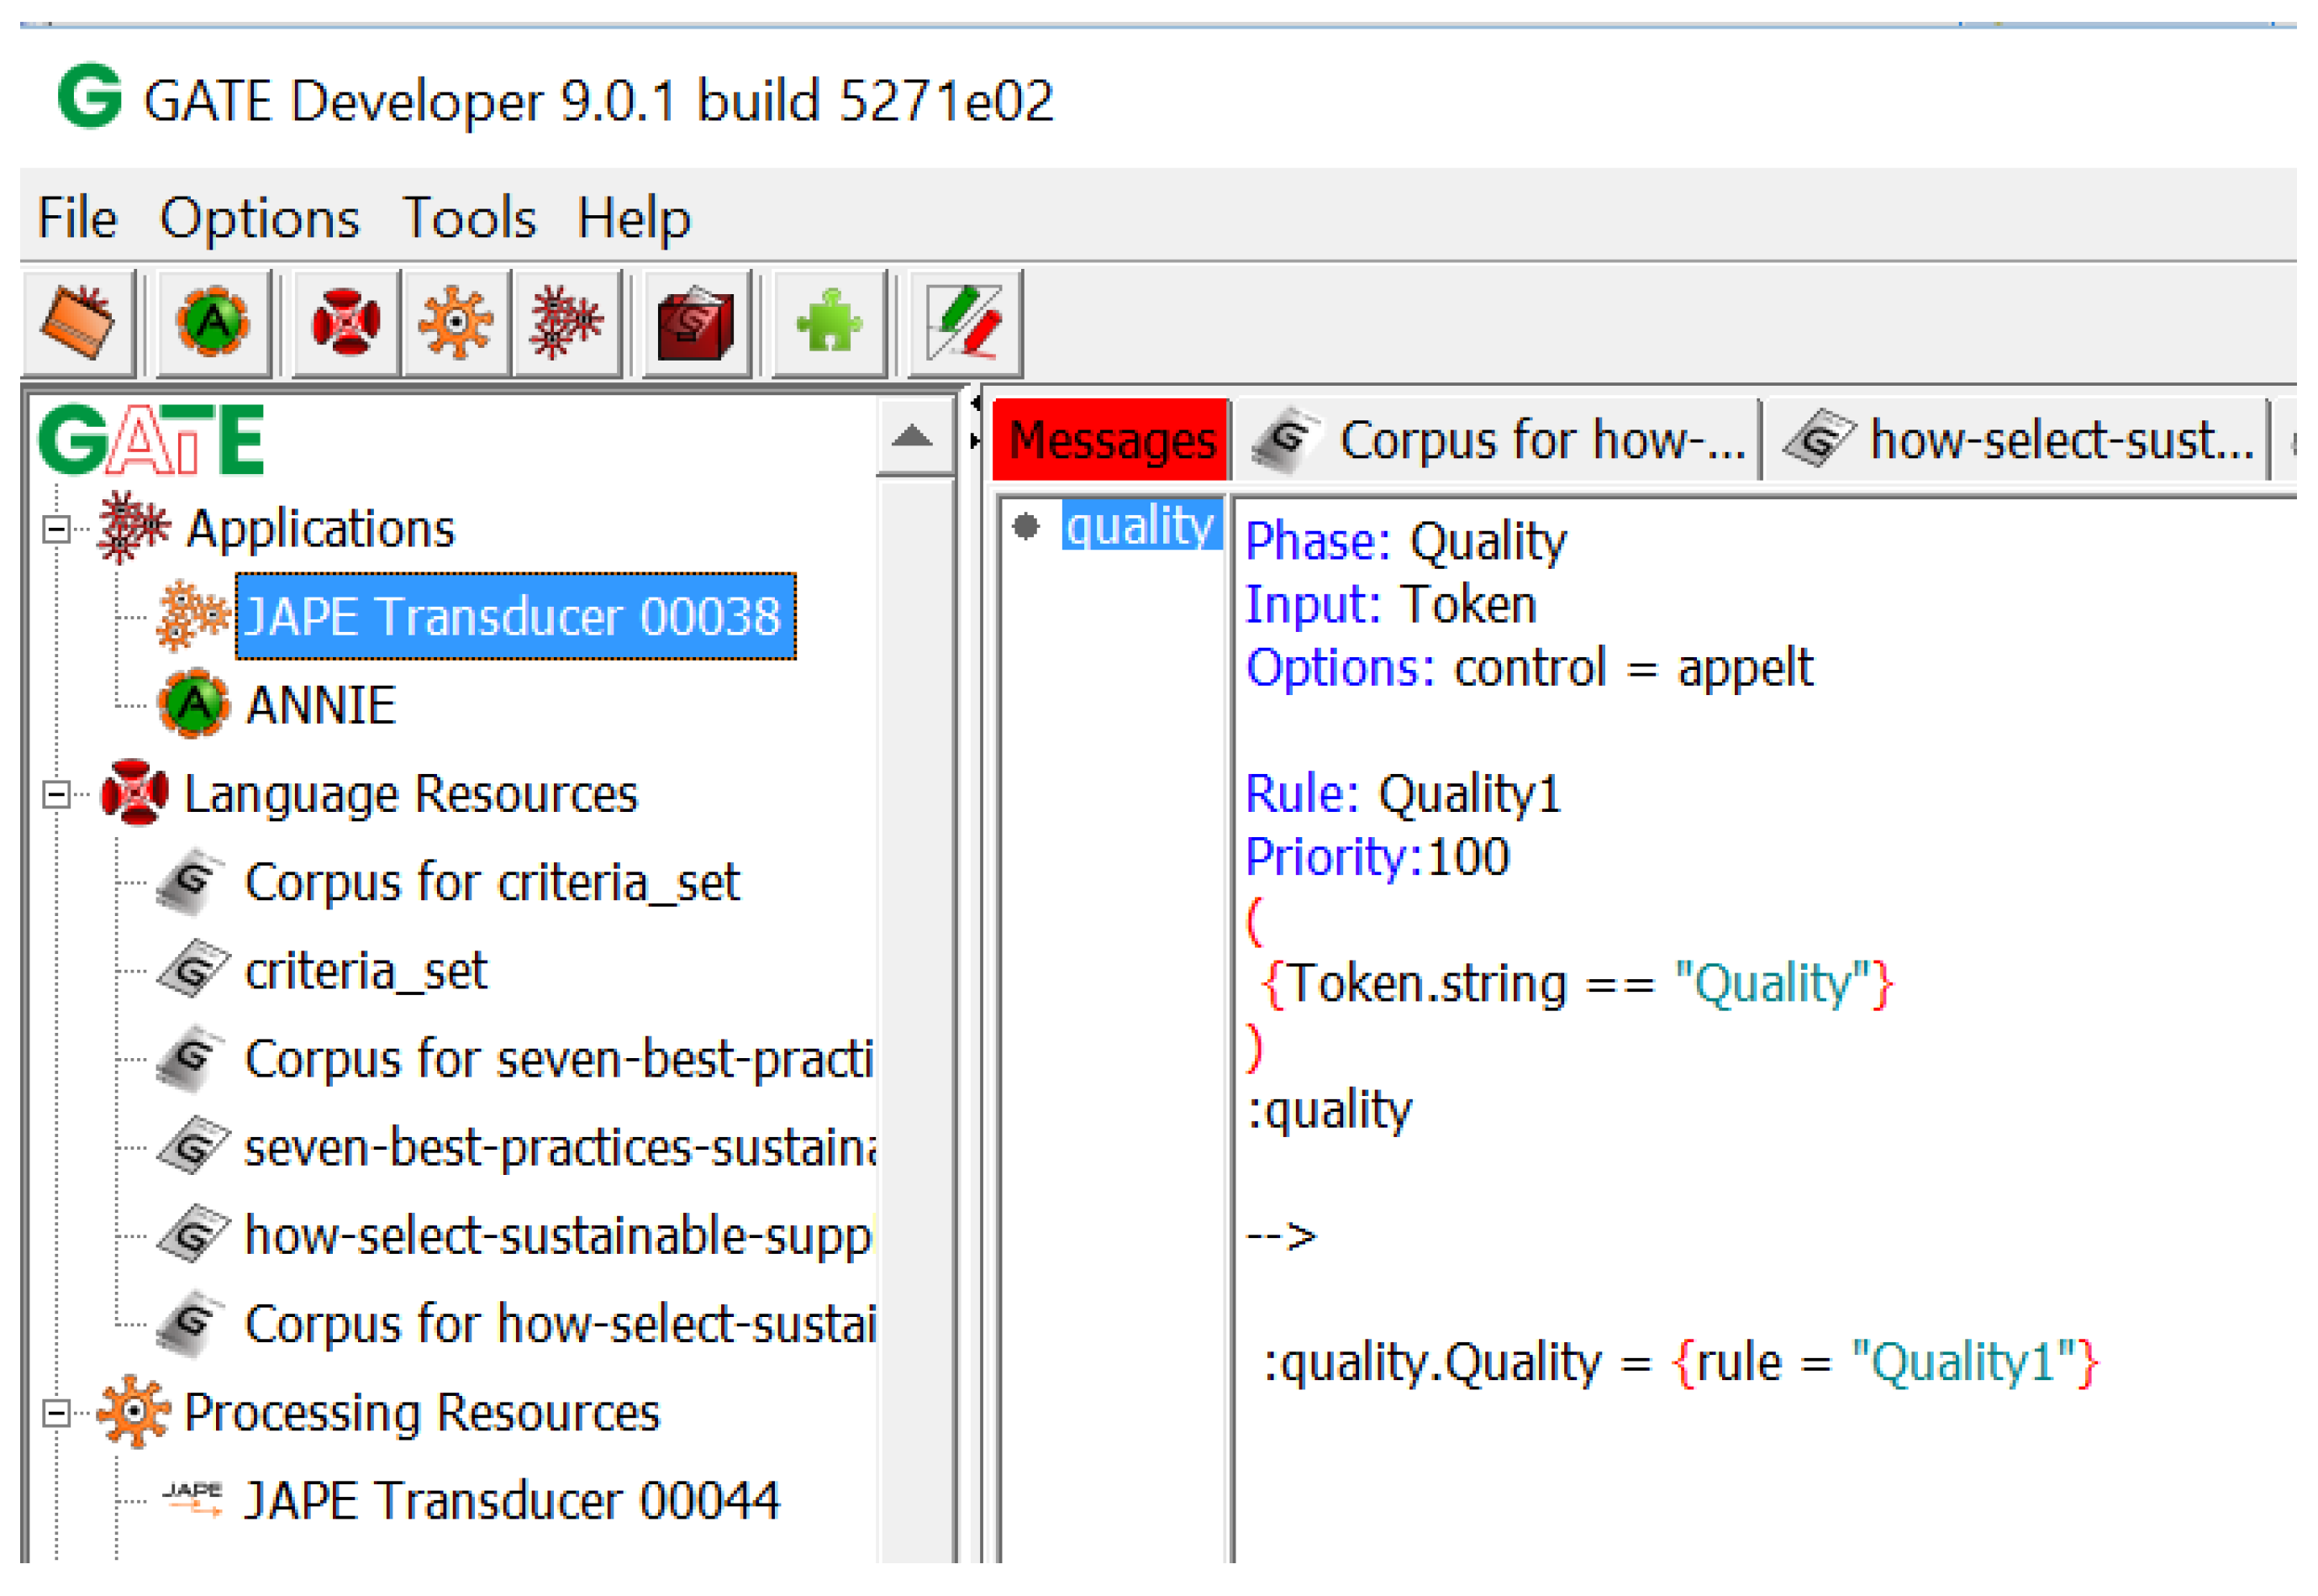Collapse the Language Resources tree node

pyautogui.click(x=57, y=796)
